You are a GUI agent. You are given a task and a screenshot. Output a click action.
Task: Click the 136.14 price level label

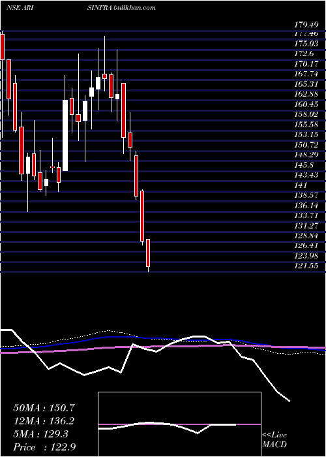click(x=306, y=205)
